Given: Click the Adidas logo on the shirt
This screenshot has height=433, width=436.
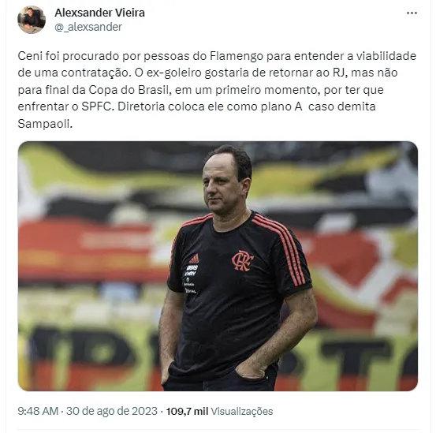Looking at the screenshot, I should tap(194, 259).
